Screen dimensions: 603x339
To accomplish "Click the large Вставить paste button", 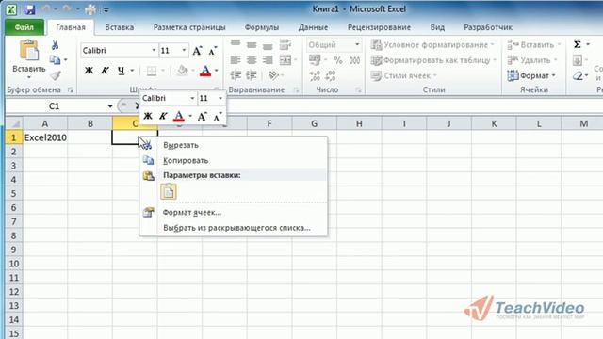I will (29, 58).
